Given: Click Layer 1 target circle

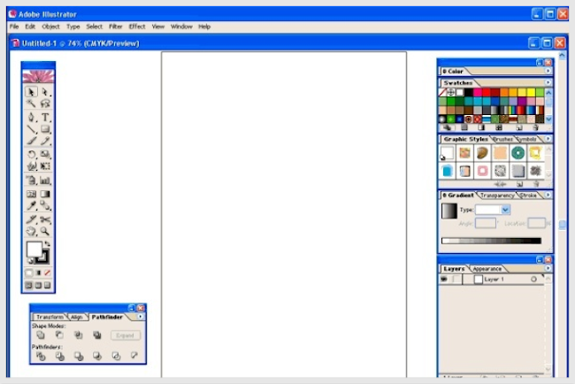Looking at the screenshot, I should pyautogui.click(x=533, y=279).
